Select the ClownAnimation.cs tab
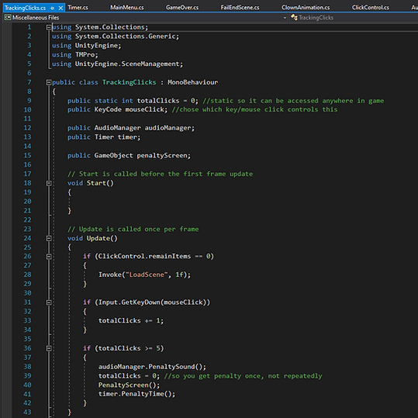 pos(306,8)
